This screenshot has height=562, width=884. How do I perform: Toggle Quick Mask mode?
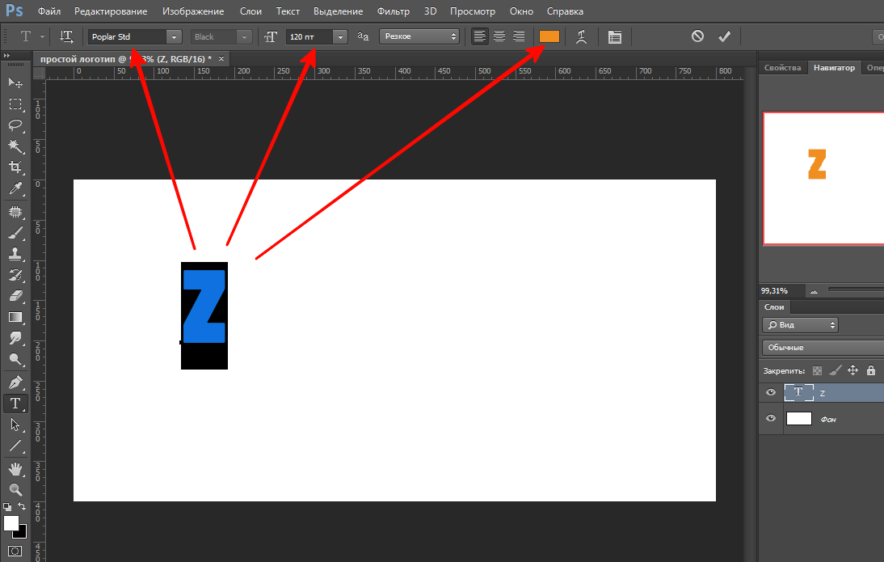tap(15, 551)
